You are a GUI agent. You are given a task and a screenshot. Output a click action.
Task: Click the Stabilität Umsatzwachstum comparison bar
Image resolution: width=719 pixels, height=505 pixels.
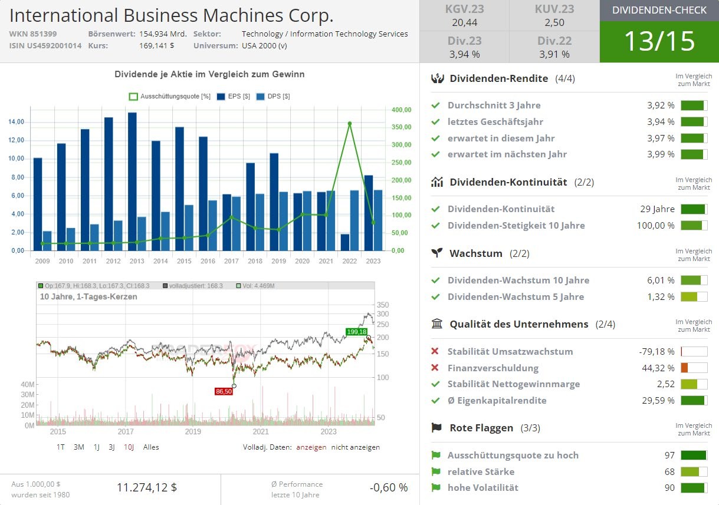pos(694,352)
